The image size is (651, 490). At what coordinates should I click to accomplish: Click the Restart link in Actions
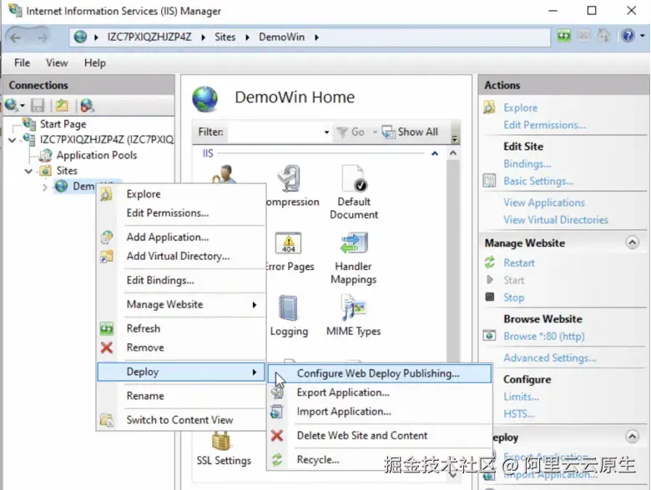point(519,262)
